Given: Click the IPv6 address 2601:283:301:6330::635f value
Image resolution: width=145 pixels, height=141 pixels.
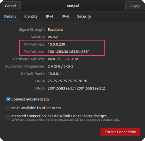Looking at the screenshot, I should [x=68, y=52].
